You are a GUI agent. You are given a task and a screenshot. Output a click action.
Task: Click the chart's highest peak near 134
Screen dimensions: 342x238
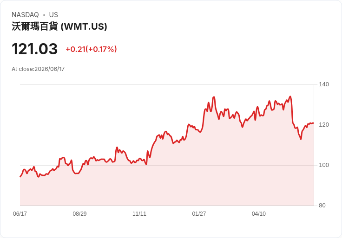[x=290, y=96]
